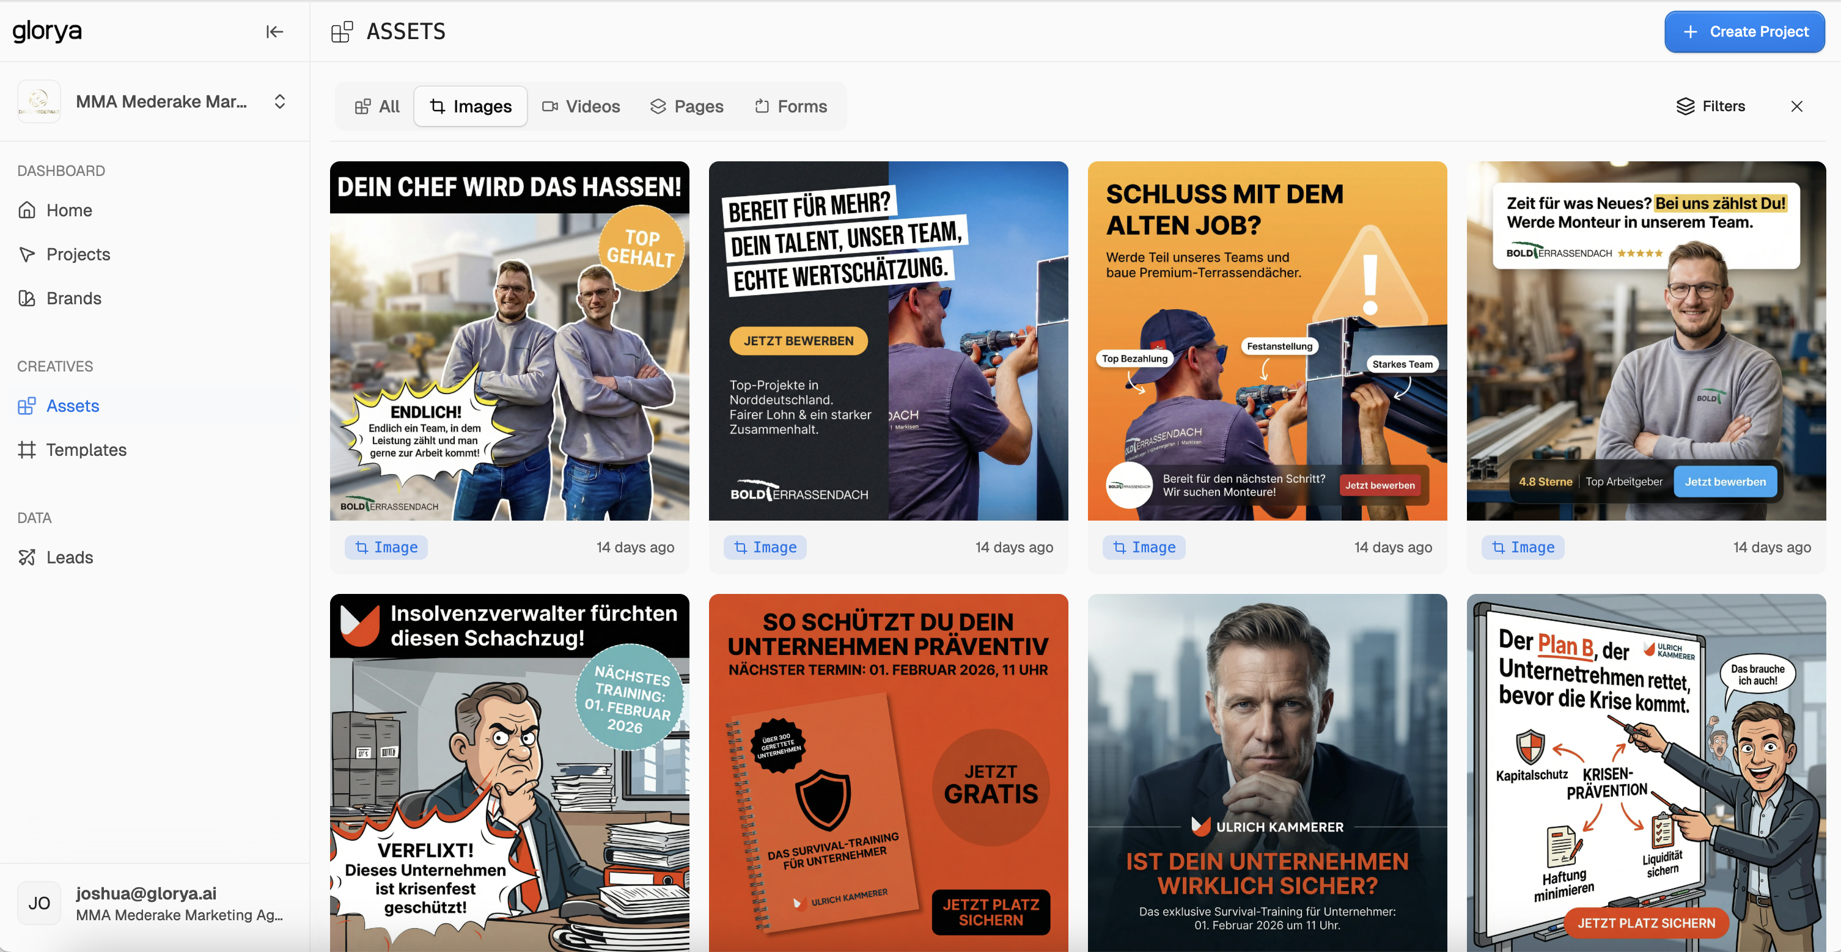Switch to the Pages tab
Image resolution: width=1841 pixels, height=952 pixels.
coord(687,106)
